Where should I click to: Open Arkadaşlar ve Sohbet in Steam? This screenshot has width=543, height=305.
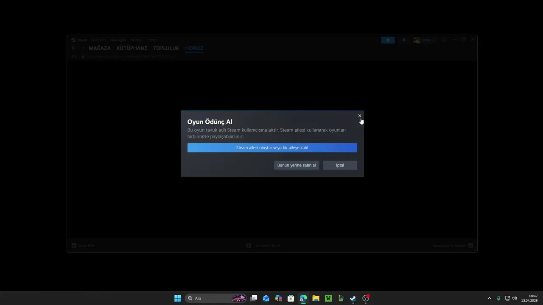click(x=452, y=245)
